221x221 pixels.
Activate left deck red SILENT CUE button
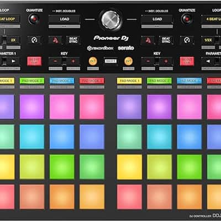click(34, 61)
